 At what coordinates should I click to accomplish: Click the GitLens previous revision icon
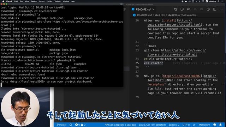point(189,10)
